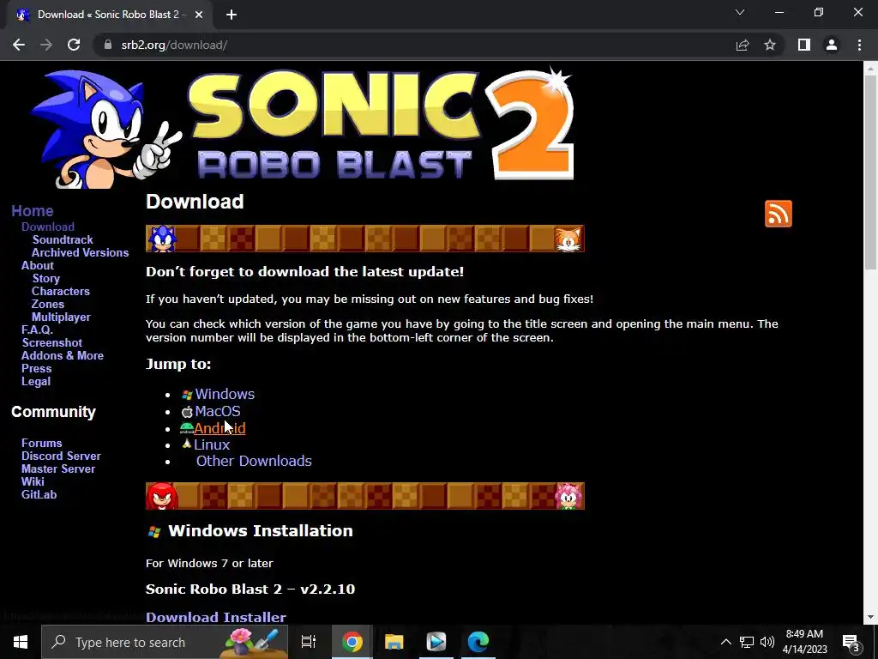
Task: Open Chrome three-dot menu
Action: pyautogui.click(x=859, y=45)
